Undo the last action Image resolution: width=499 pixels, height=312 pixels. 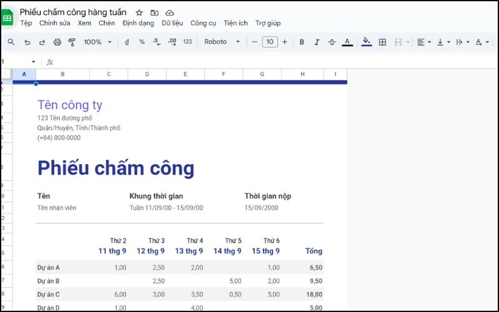point(27,42)
